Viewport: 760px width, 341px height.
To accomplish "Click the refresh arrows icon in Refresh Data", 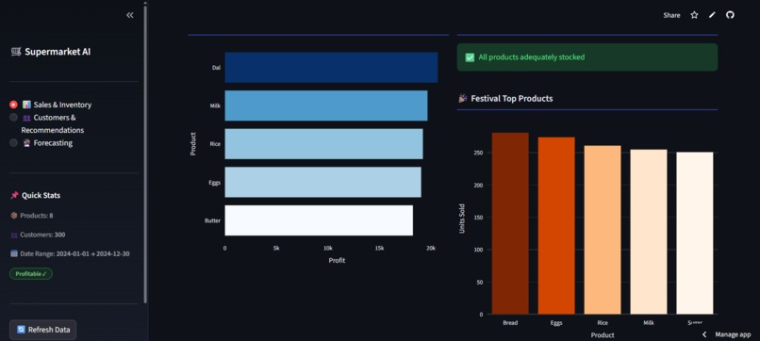I will pos(21,330).
